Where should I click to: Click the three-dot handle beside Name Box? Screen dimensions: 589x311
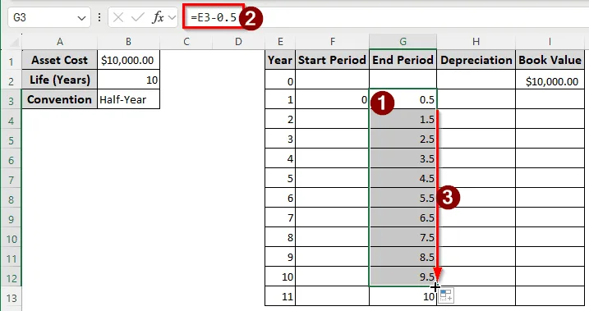99,17
